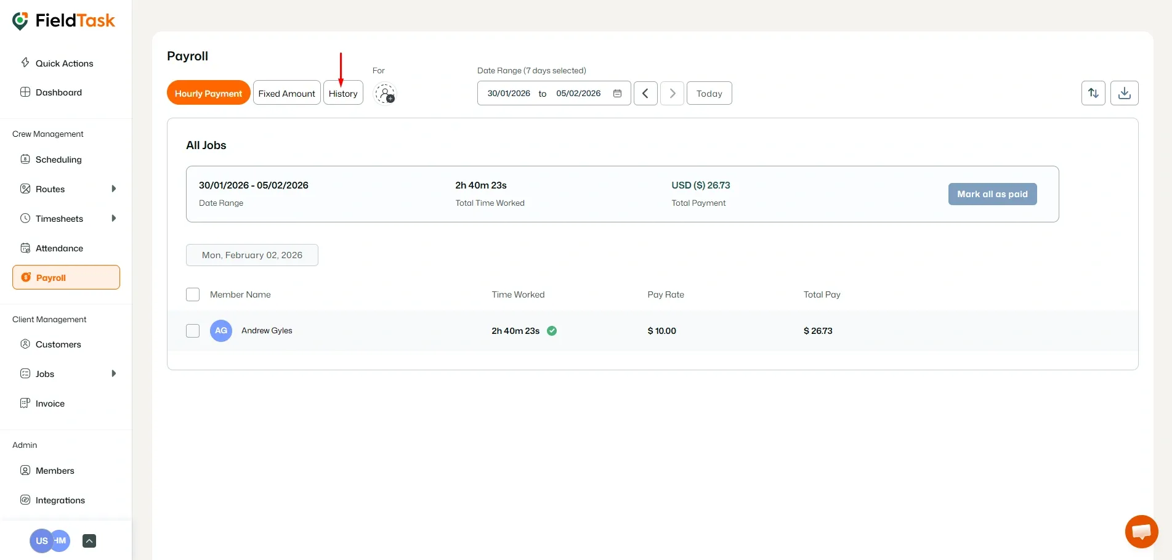Open the chat support bubble

(1141, 531)
